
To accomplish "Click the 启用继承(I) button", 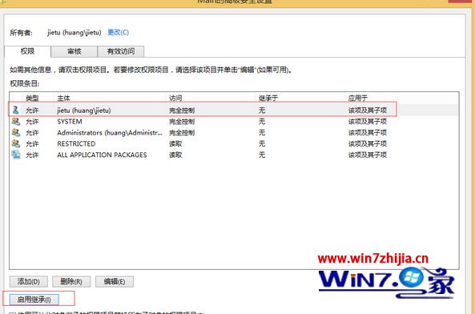I will point(34,300).
